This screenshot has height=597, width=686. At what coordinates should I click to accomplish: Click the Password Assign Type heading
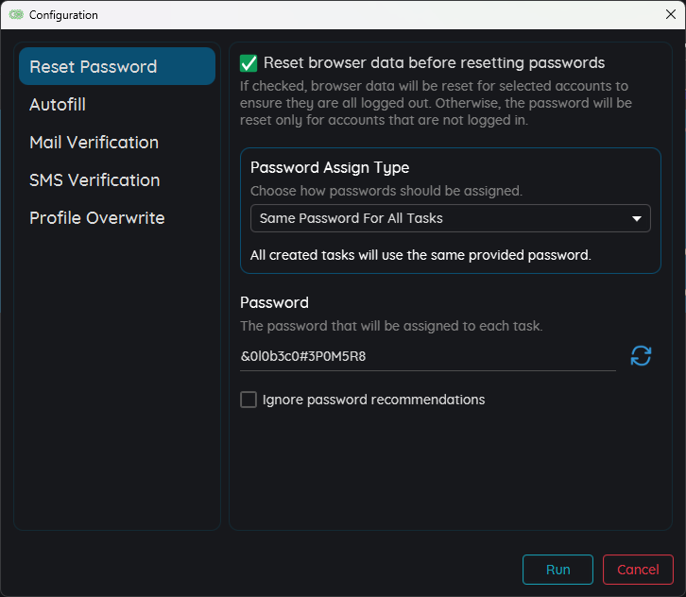point(330,167)
